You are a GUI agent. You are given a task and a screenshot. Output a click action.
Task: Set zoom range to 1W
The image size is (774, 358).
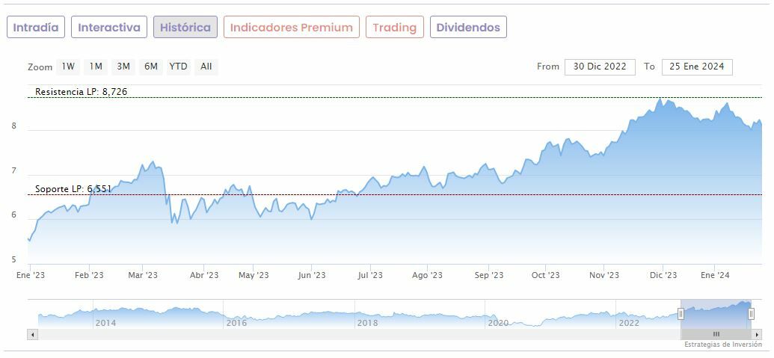pos(68,67)
